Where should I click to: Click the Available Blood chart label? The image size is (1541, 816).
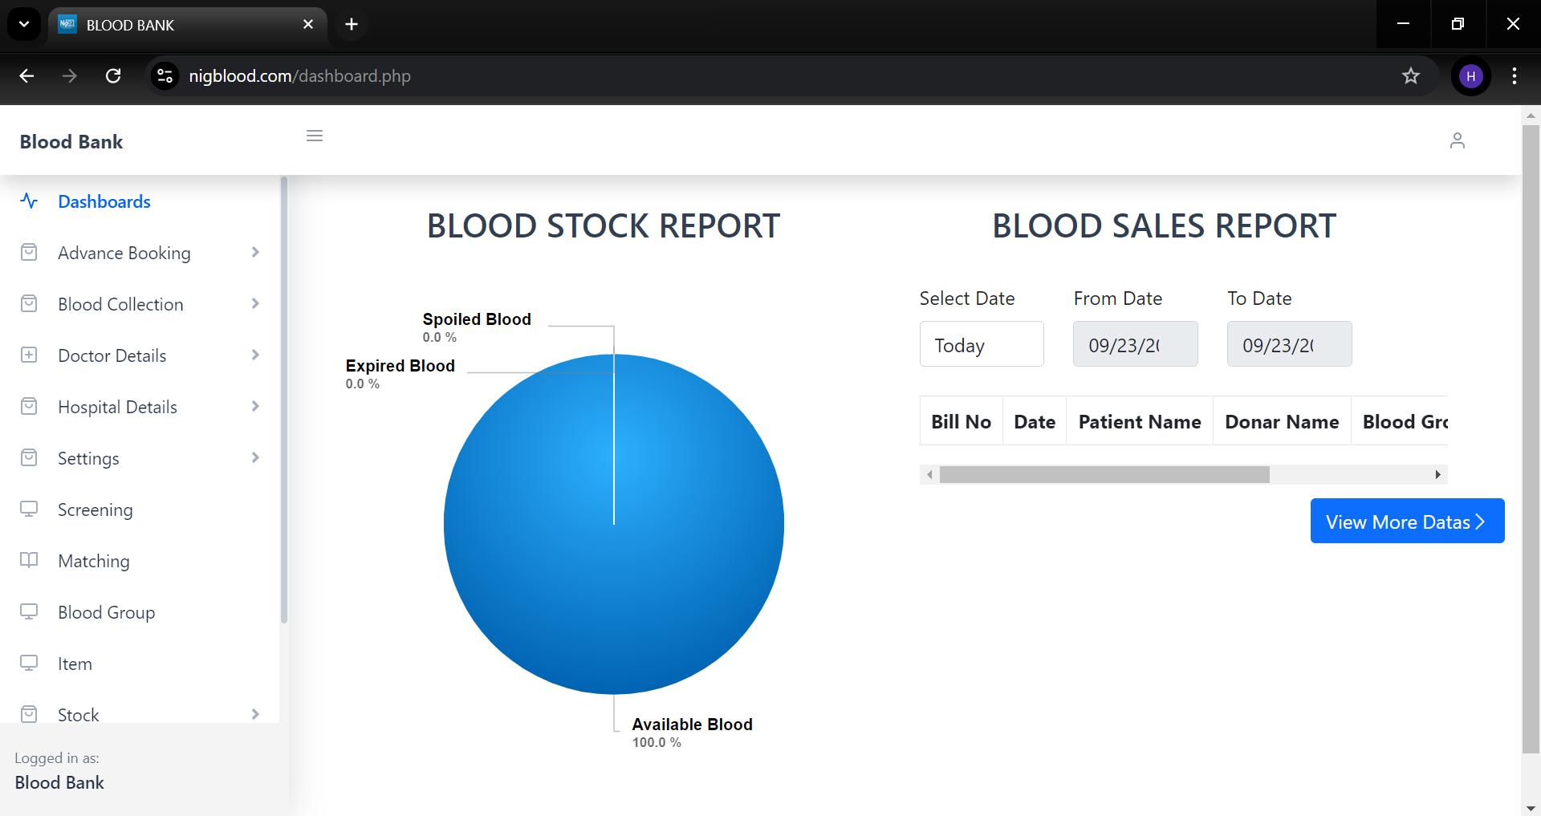pos(692,725)
